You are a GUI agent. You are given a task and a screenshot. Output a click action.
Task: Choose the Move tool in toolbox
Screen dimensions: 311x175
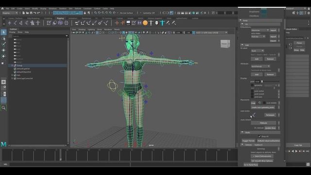tap(3, 50)
